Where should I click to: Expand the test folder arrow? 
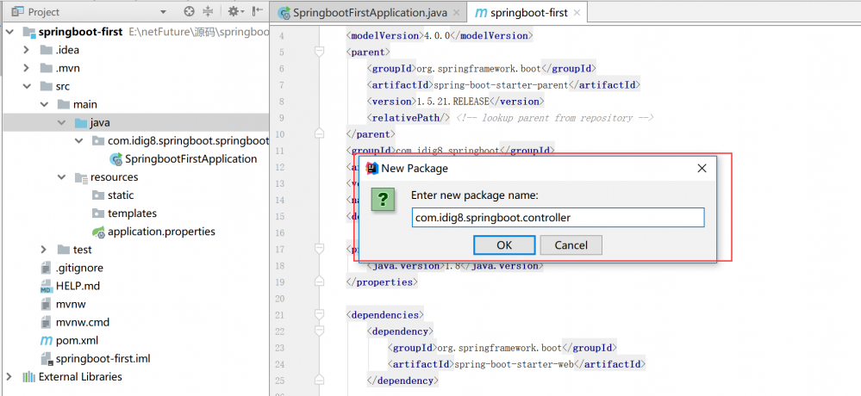(44, 250)
